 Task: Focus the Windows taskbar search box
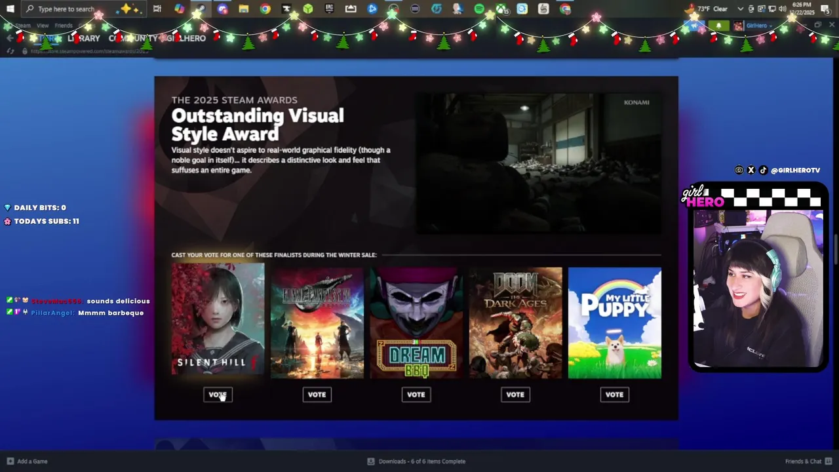85,9
